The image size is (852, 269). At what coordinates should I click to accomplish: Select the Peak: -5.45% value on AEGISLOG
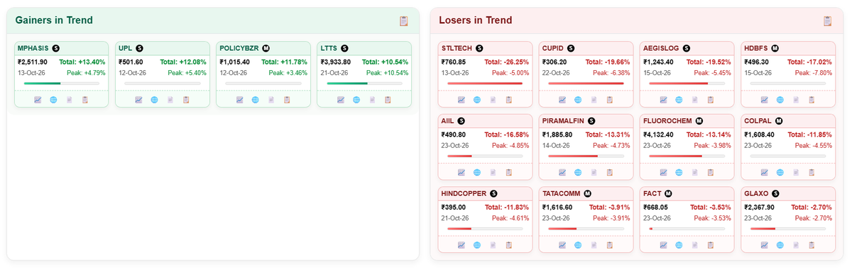712,73
